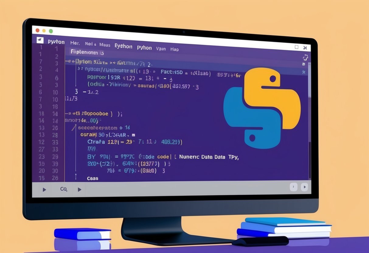Open the Hap menu
Image resolution: width=369 pixels, height=253 pixels.
coord(175,49)
